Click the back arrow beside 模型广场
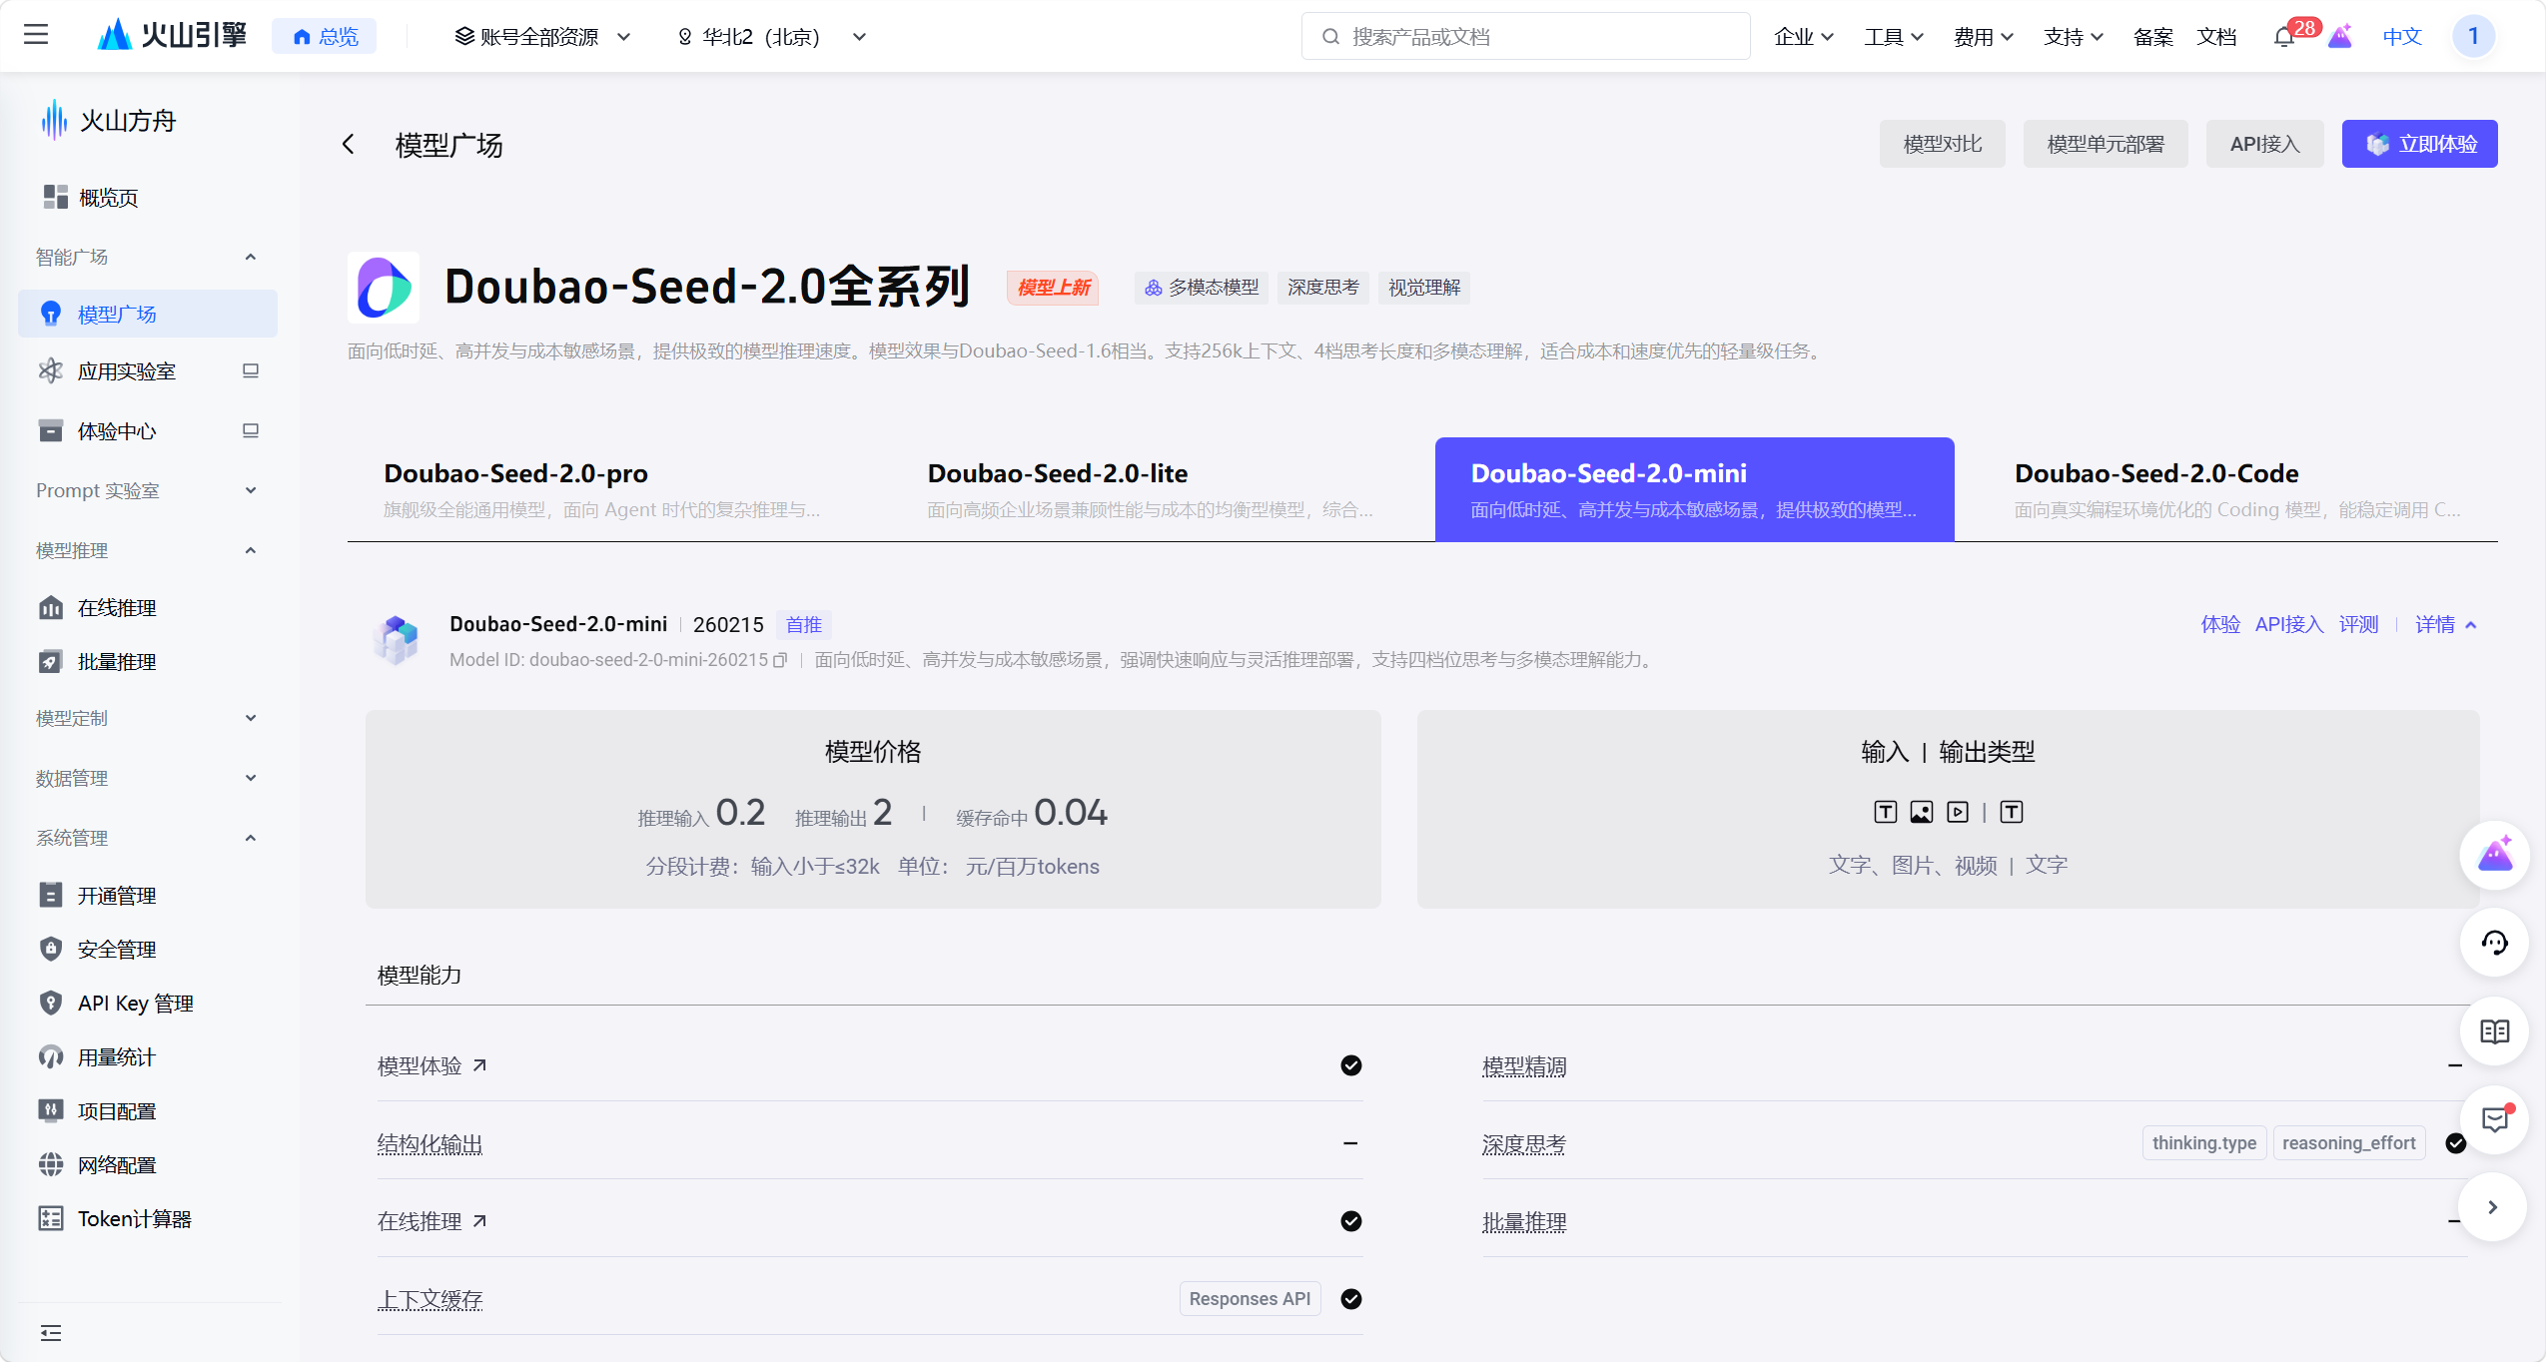Screen dimensions: 2546x1362 pyautogui.click(x=349, y=145)
